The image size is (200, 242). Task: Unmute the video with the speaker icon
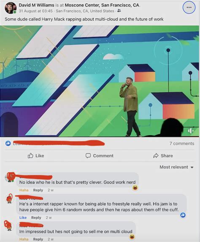(x=191, y=131)
